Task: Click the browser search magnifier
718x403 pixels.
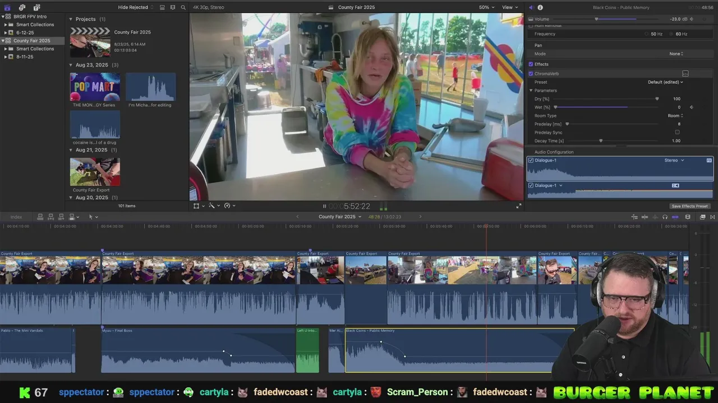Action: click(x=183, y=7)
